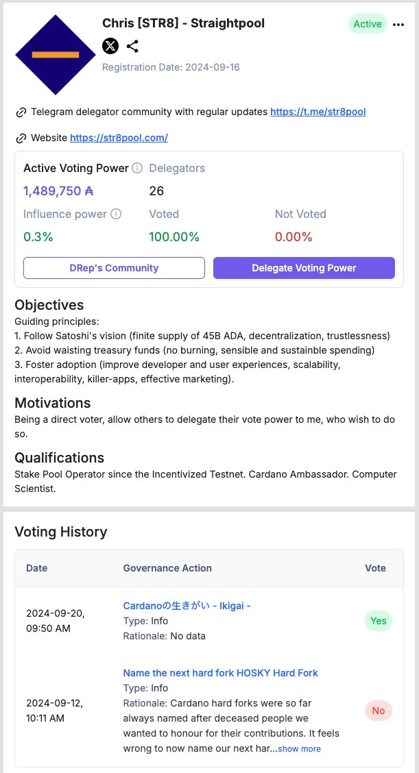Click the Active status badge

tap(368, 24)
